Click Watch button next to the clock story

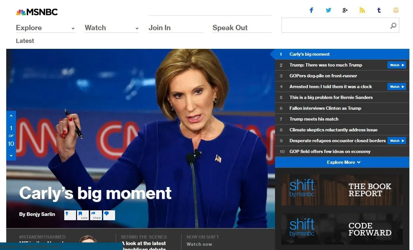pos(397,87)
